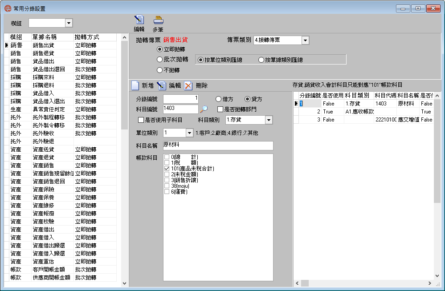Select the 貸方 radio button
The height and width of the screenshot is (291, 445).
[x=248, y=99]
